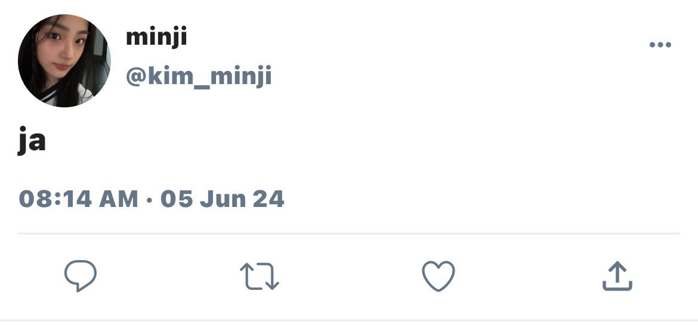Select the tweet text "ja"
This screenshot has height=331, width=698.
click(32, 141)
